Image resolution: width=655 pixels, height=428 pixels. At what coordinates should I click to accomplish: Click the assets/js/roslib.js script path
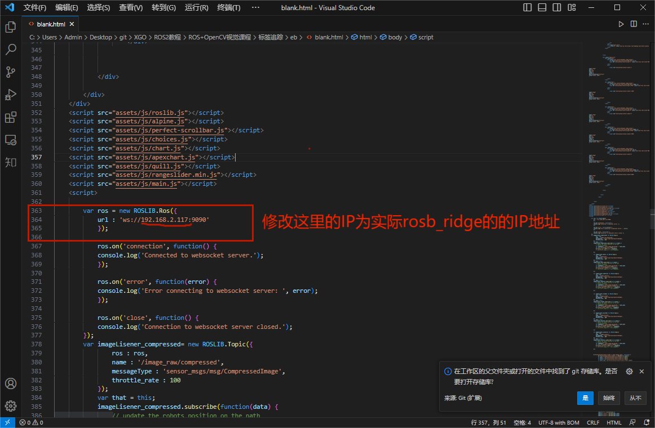(150, 113)
